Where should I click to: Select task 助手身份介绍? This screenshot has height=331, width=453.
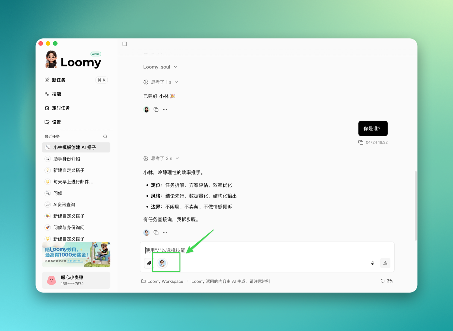[76, 159]
